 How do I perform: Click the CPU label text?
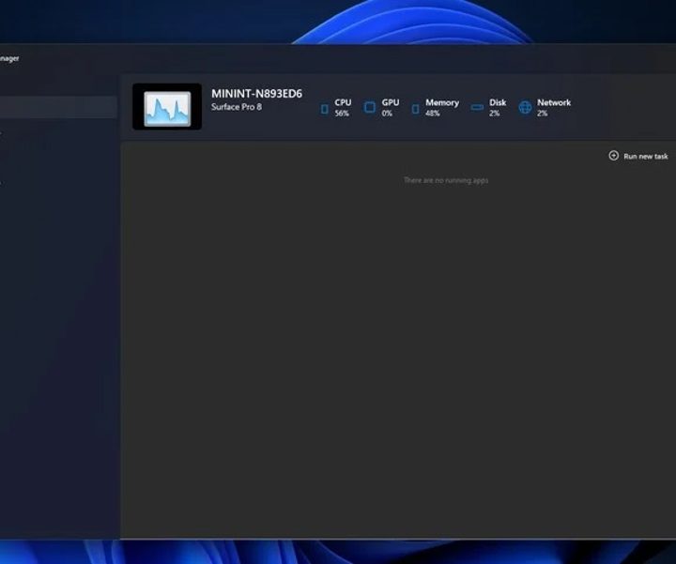tap(343, 102)
